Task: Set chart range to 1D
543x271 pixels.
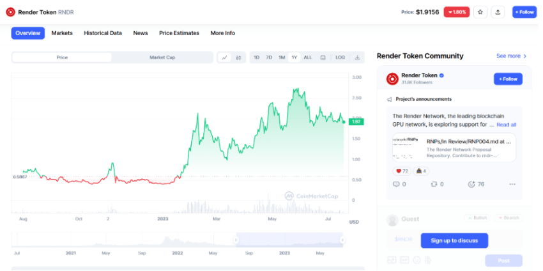Action: [x=257, y=58]
